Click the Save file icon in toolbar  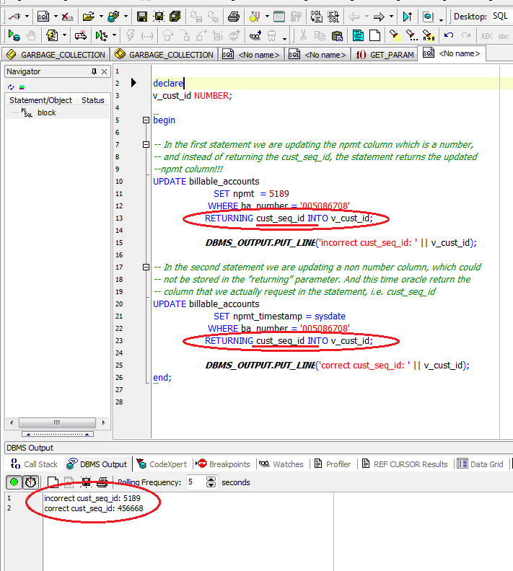[x=142, y=16]
